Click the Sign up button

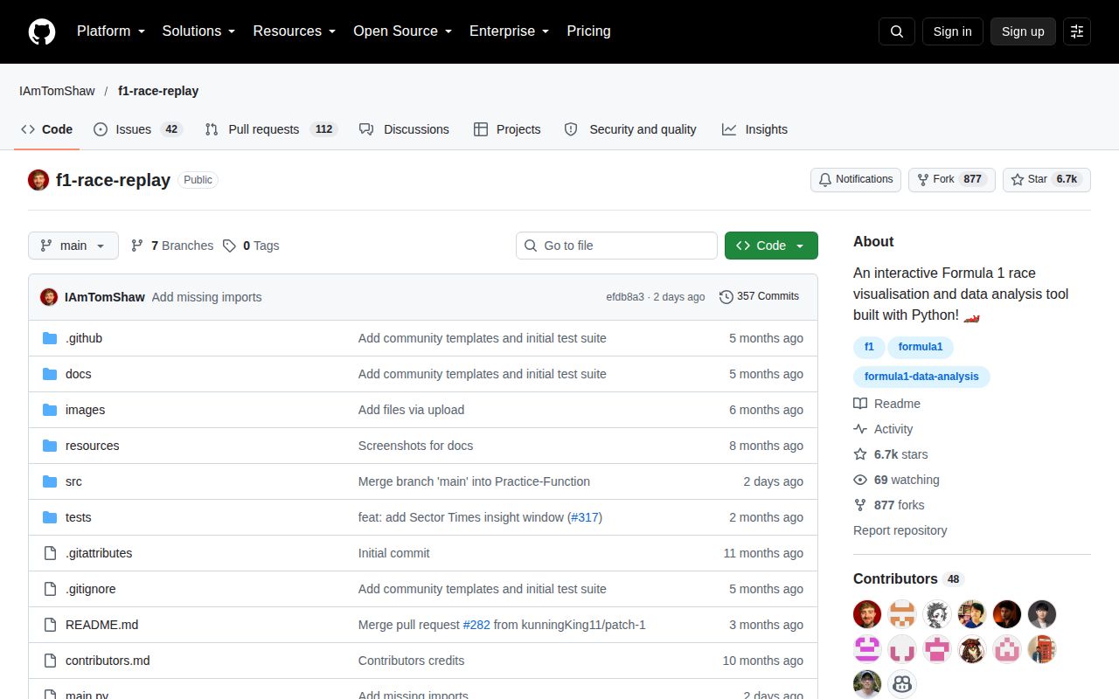coord(1023,31)
